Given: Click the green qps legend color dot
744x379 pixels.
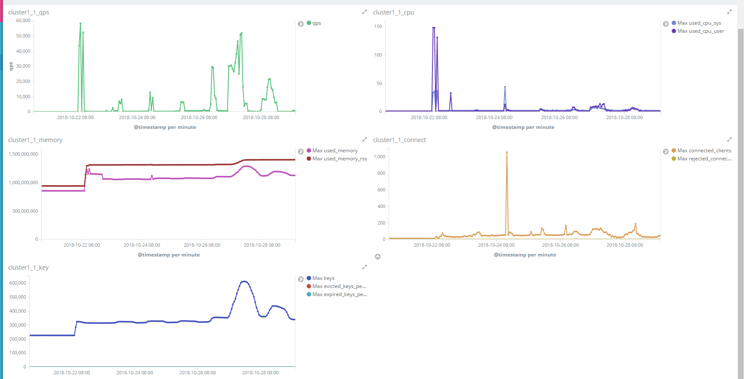Looking at the screenshot, I should [x=309, y=23].
